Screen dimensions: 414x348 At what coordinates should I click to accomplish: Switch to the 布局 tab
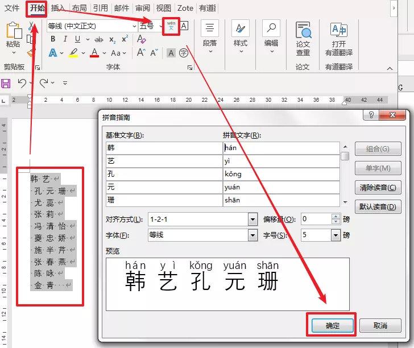(x=79, y=8)
